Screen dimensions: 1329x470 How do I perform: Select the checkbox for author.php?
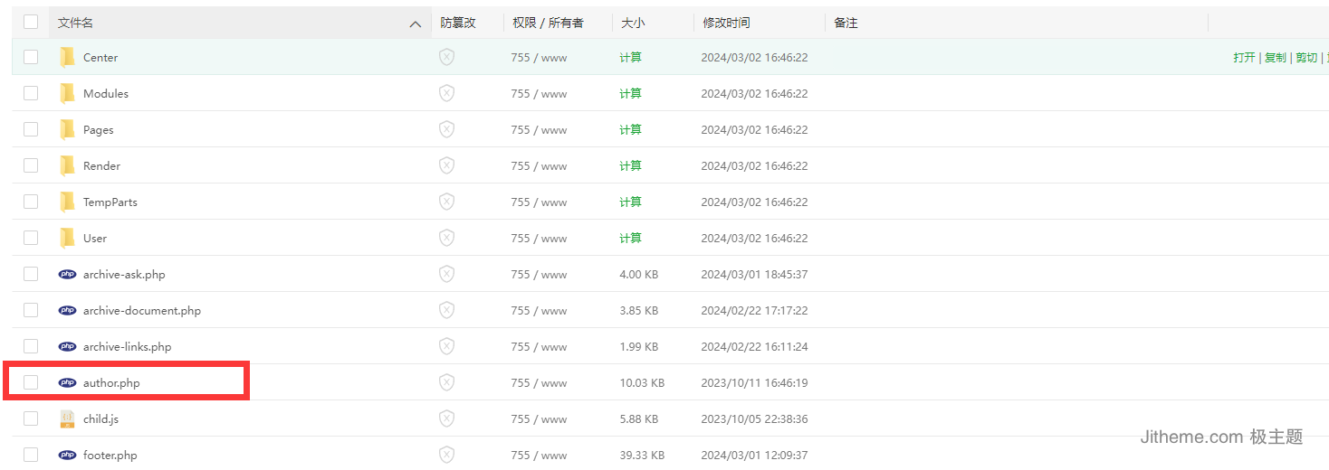click(31, 382)
